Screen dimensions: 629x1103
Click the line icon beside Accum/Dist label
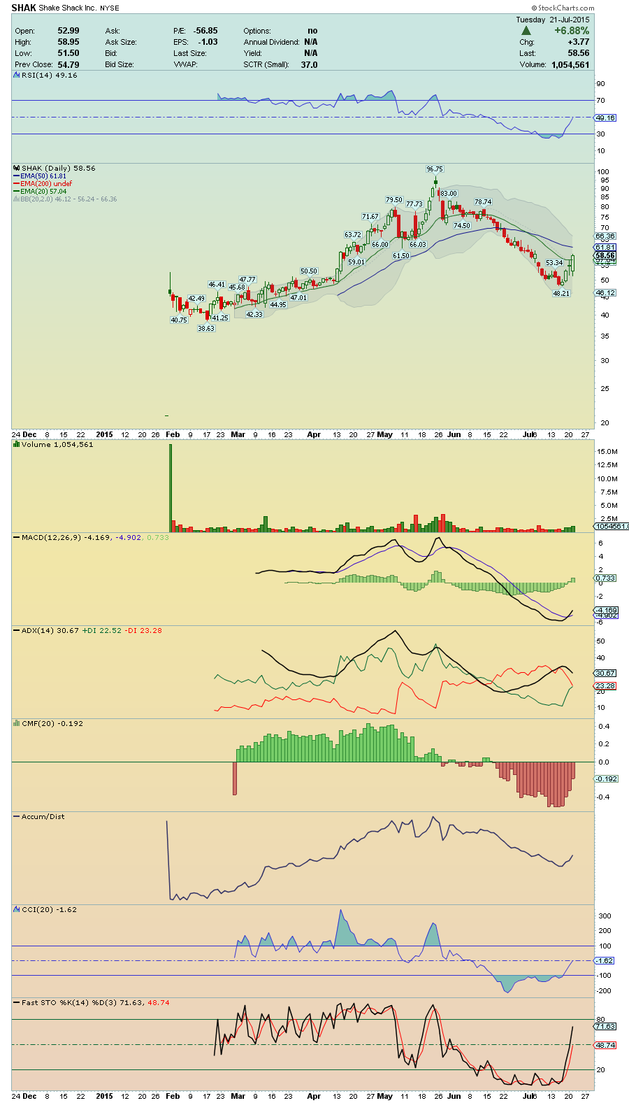(x=17, y=816)
